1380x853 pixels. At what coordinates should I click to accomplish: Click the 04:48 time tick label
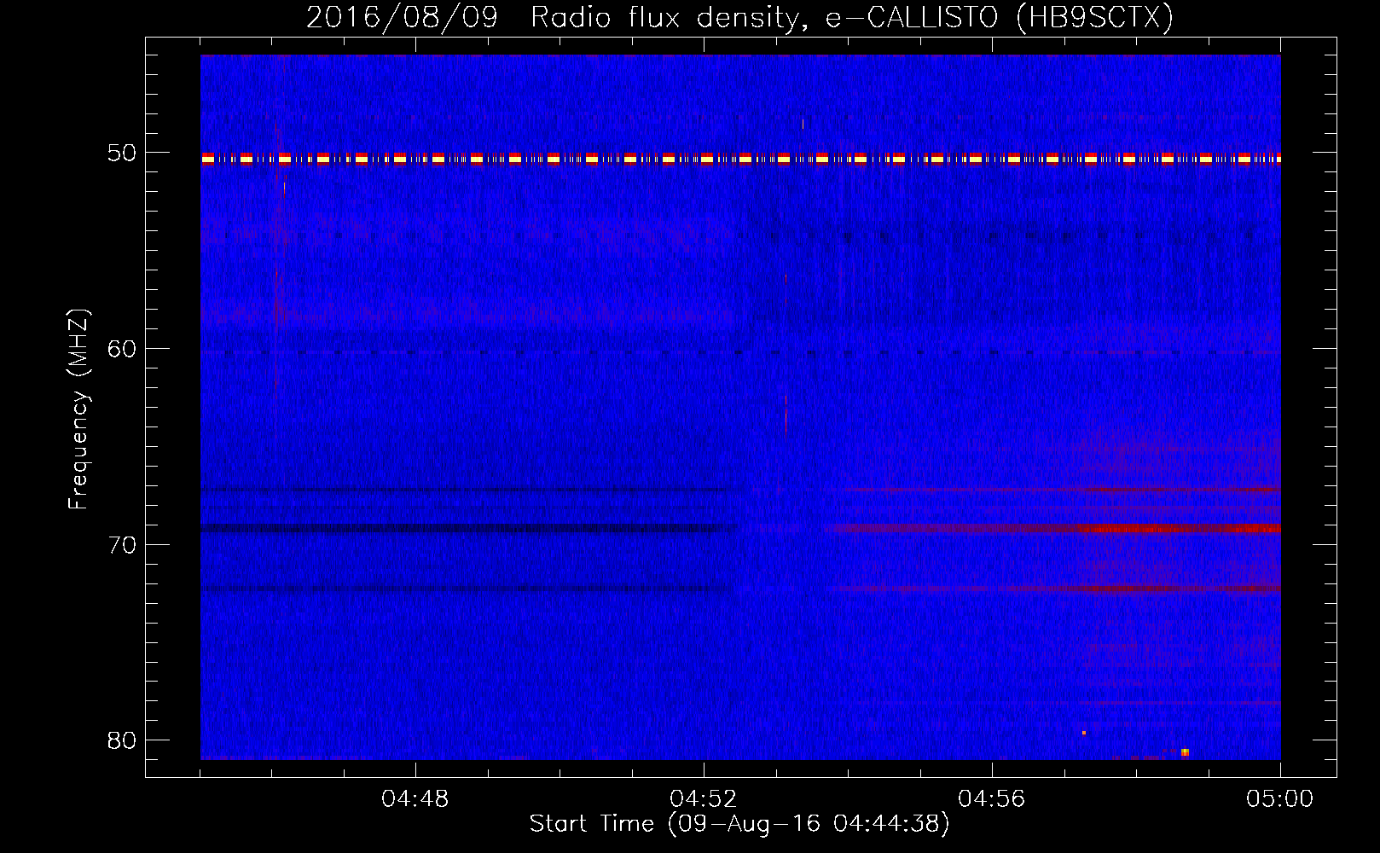(415, 799)
